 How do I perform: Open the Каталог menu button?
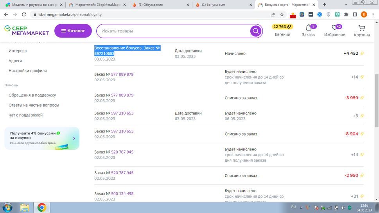point(73,30)
